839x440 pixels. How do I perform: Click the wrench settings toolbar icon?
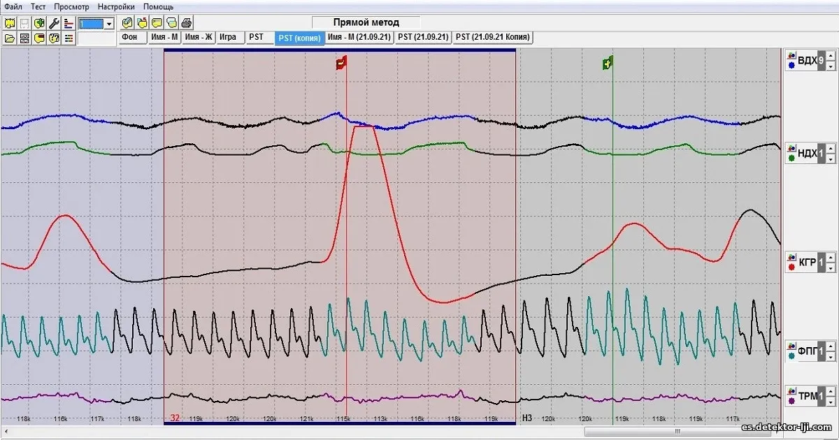[53, 23]
